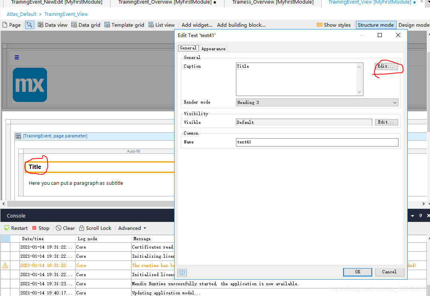Select the arrow pointer tool in toolbar
The image size is (430, 296).
(29, 25)
